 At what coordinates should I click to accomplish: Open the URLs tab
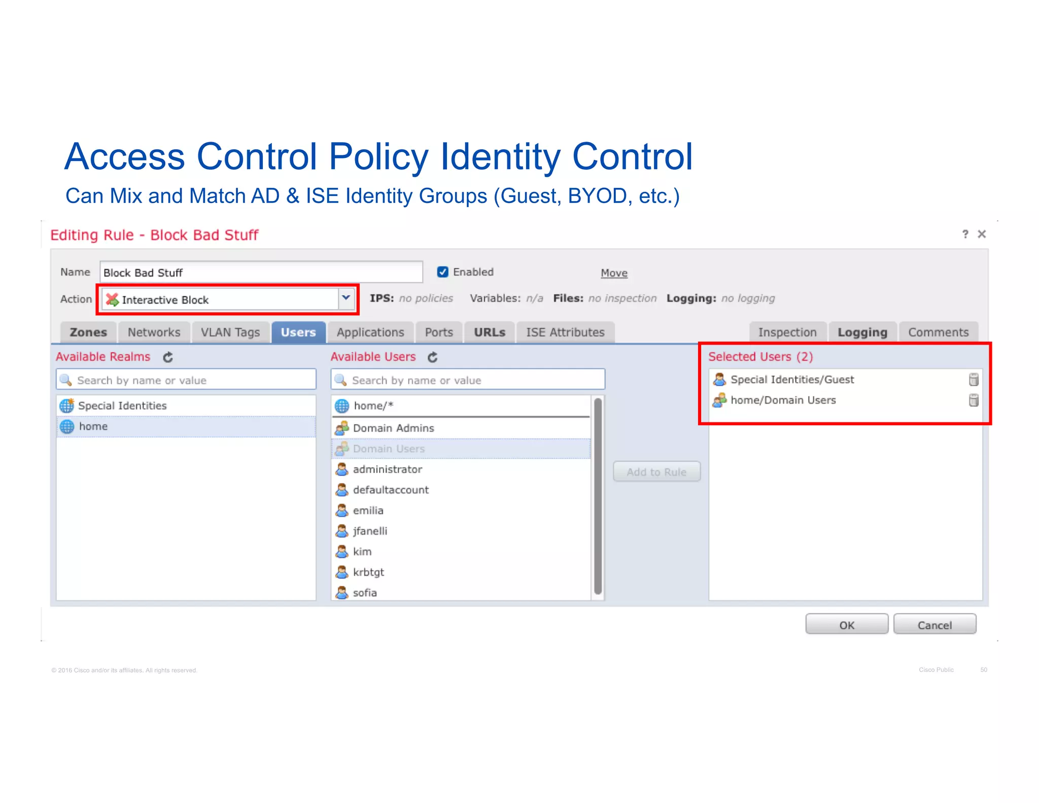click(490, 332)
